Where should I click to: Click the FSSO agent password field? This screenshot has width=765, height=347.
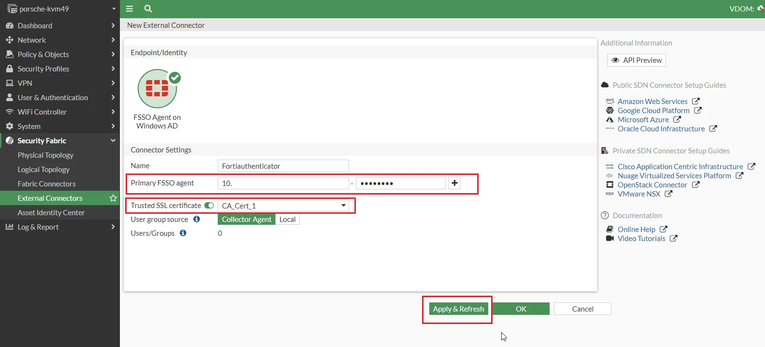click(400, 183)
